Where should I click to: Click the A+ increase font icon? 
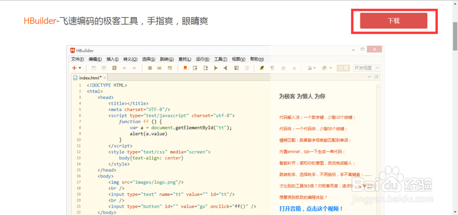point(283,68)
